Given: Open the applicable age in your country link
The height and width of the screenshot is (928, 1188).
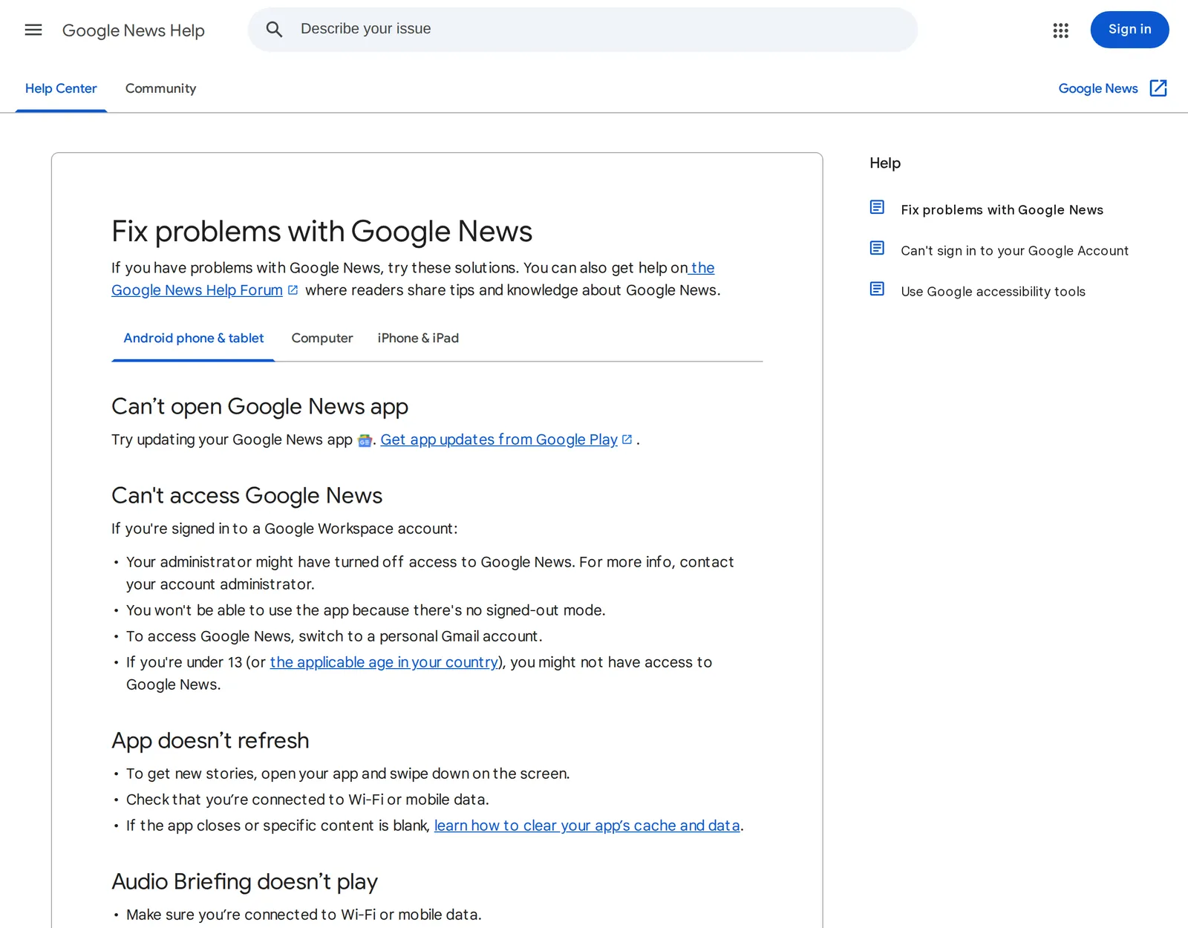Looking at the screenshot, I should click(384, 662).
